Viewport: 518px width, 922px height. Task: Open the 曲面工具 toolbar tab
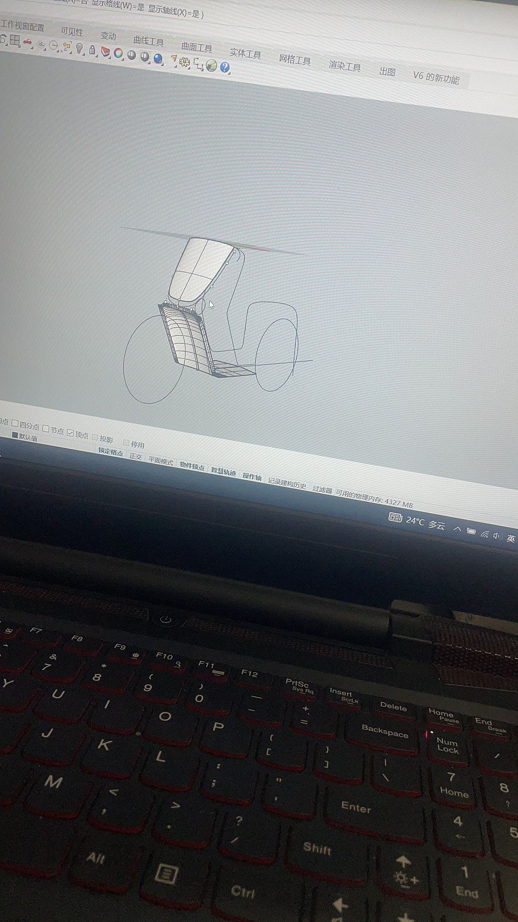coord(197,47)
